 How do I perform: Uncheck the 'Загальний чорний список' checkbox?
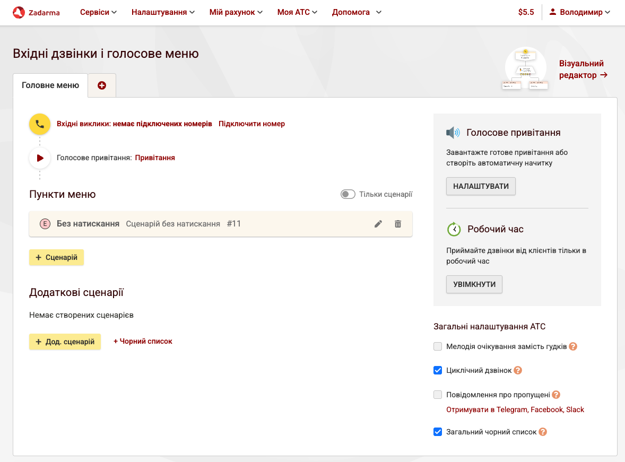click(438, 432)
